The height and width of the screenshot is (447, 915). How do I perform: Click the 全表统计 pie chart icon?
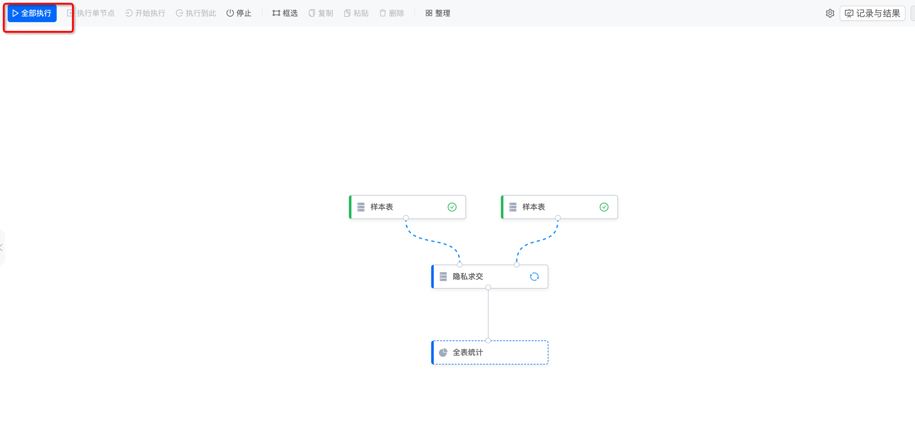(x=443, y=352)
